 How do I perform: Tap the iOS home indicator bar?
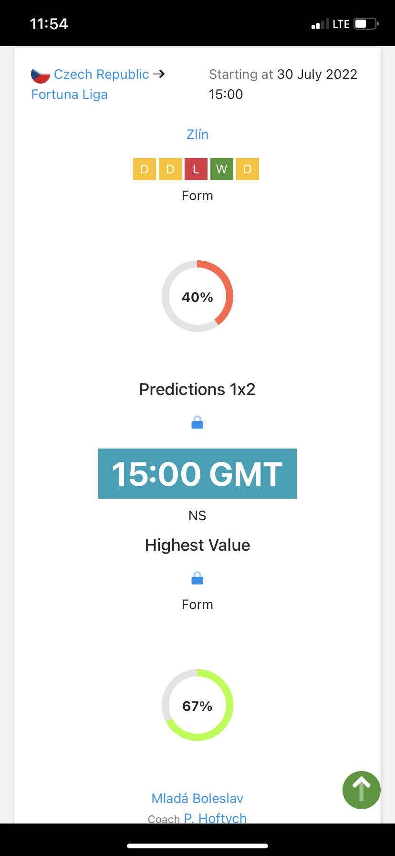click(197, 846)
